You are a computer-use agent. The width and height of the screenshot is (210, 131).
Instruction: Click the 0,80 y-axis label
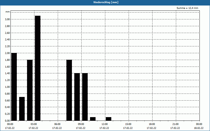click(7, 94)
